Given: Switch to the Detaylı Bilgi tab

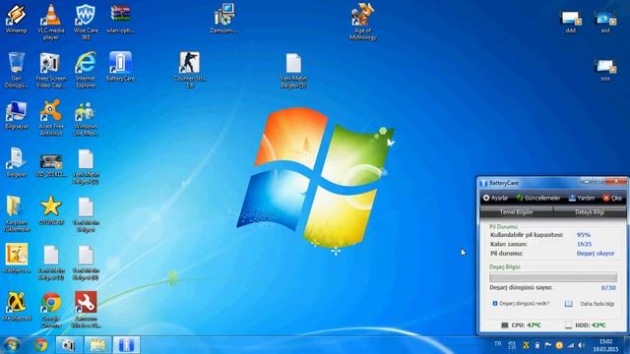Looking at the screenshot, I should point(590,212).
